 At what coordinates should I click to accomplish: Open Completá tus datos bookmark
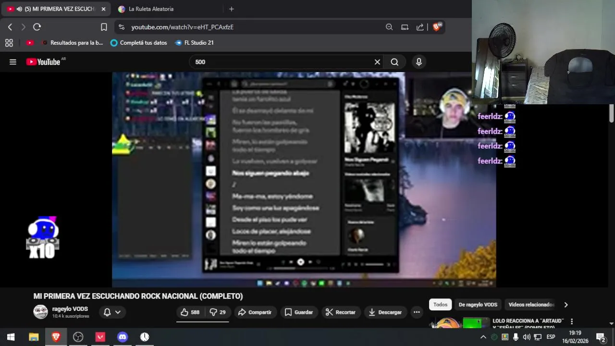138,43
